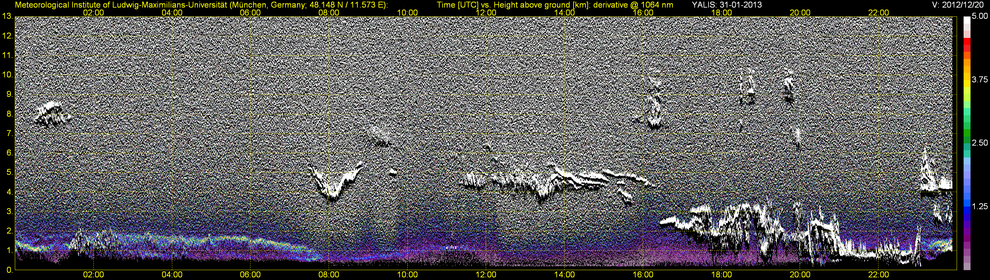This screenshot has width=990, height=280.
Task: Select the 4 km height axis label
Action: pyautogui.click(x=10, y=192)
